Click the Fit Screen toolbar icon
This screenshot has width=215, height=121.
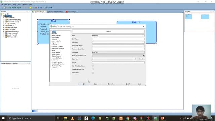(x=46, y=8)
